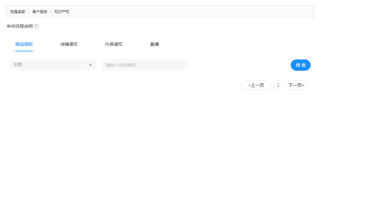The width and height of the screenshot is (369, 221).
Task: Go to next page with 下一页>
Action: (x=296, y=85)
